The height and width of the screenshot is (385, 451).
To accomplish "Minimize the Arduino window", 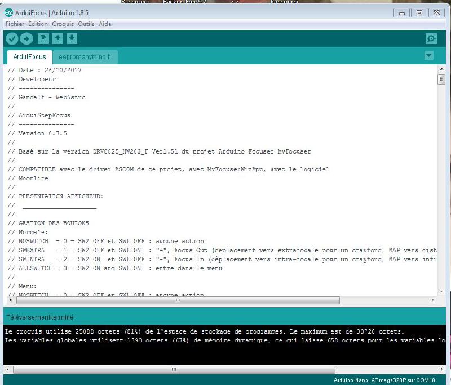I will (x=402, y=13).
